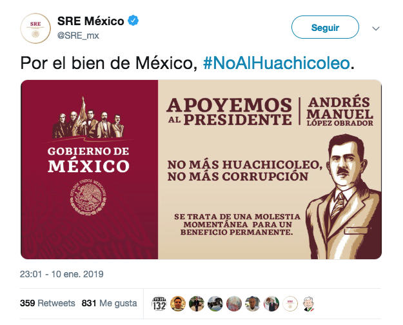The image size is (403, 325).
Task: Open the pink-red abstract liker avatar
Action: [x=234, y=304]
